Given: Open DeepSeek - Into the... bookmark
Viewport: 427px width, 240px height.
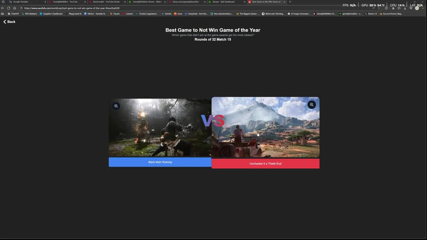Looking at the screenshot, I should click(196, 14).
